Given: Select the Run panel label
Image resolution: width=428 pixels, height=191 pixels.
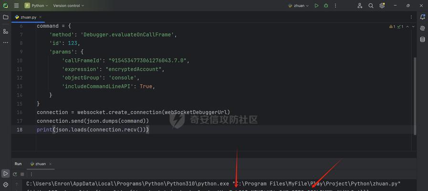Looking at the screenshot, I should tap(18, 164).
